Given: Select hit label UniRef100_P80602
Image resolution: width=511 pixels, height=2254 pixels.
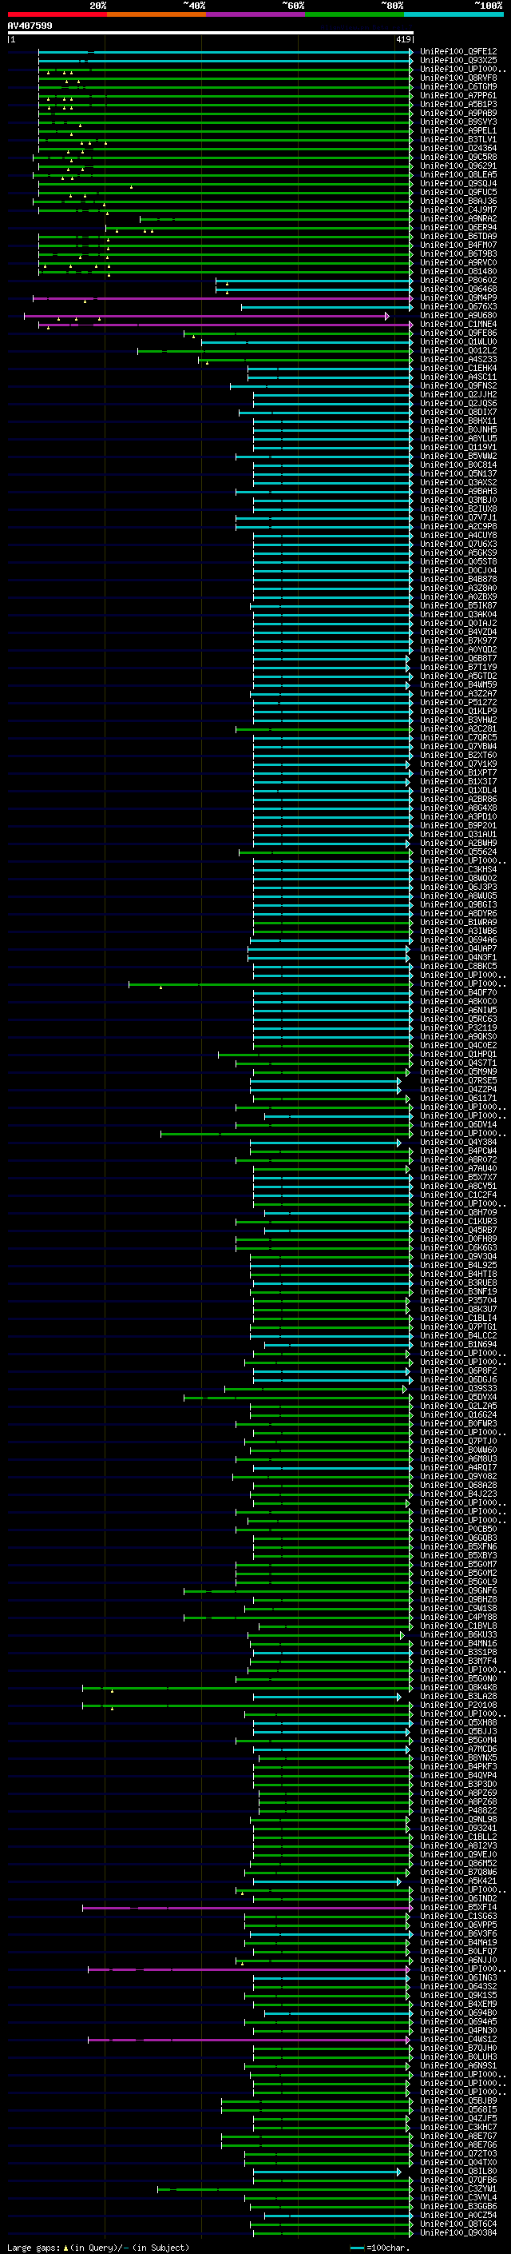Looking at the screenshot, I should tap(458, 280).
